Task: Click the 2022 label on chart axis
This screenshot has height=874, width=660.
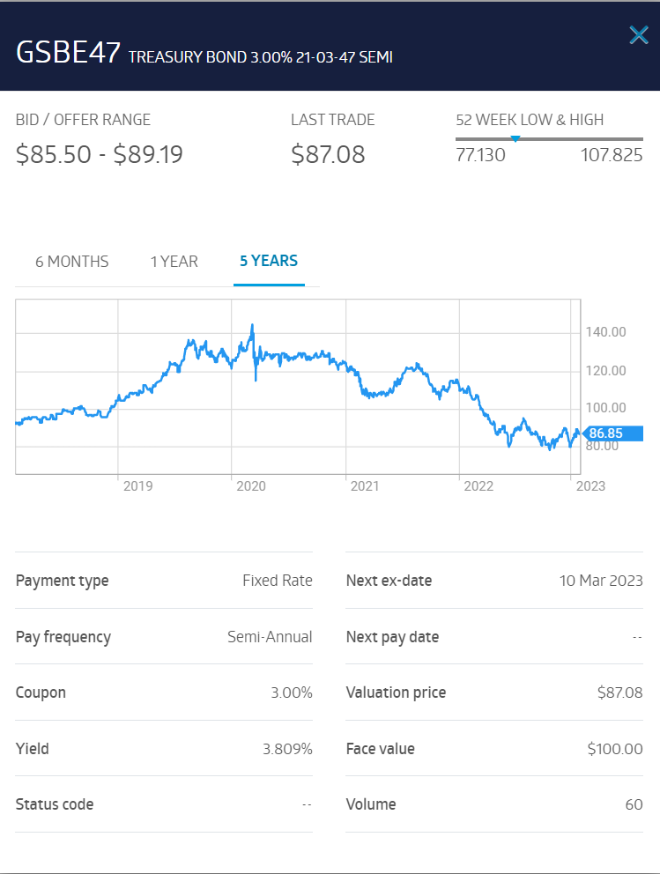Action: click(x=478, y=486)
